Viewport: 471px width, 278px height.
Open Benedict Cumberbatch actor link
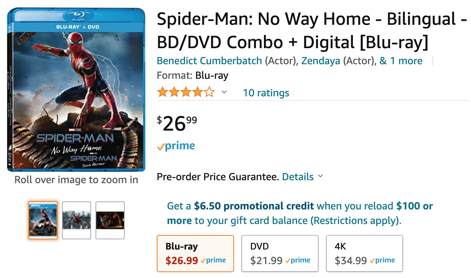[x=209, y=61]
